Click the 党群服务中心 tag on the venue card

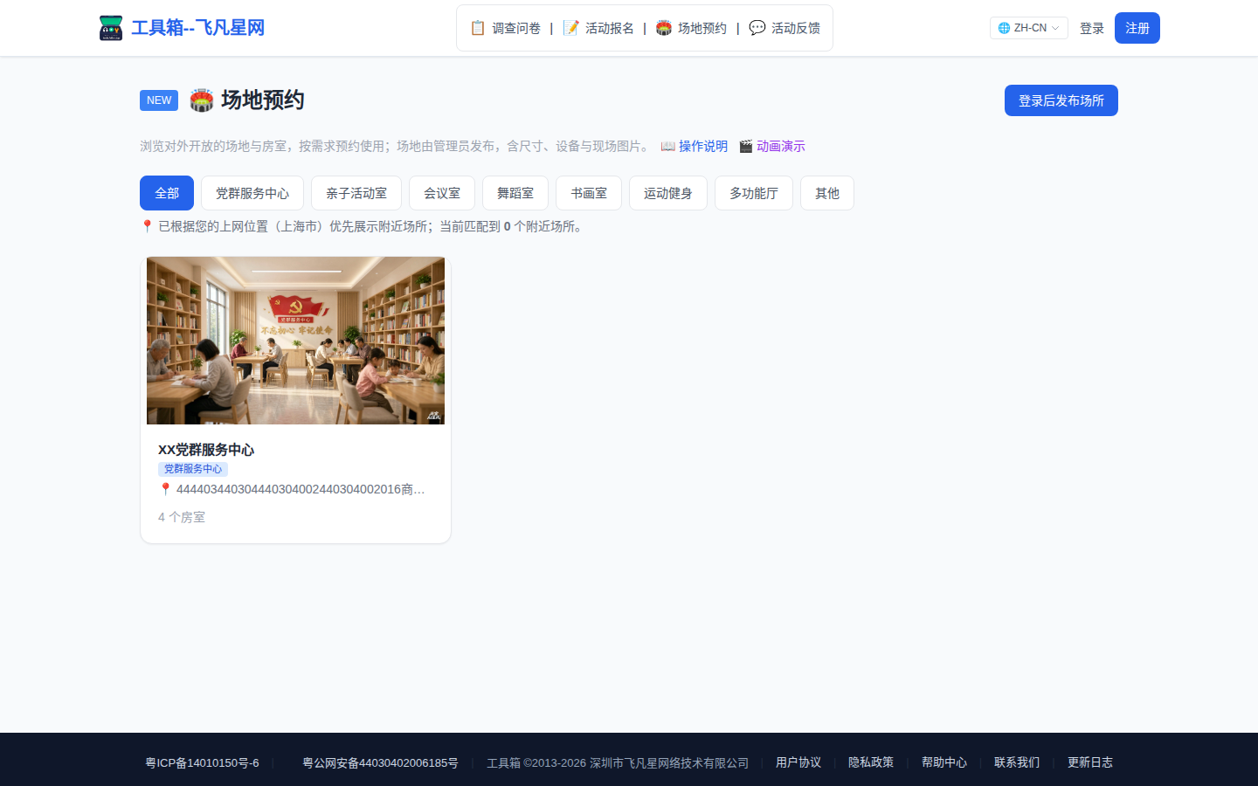pos(193,469)
